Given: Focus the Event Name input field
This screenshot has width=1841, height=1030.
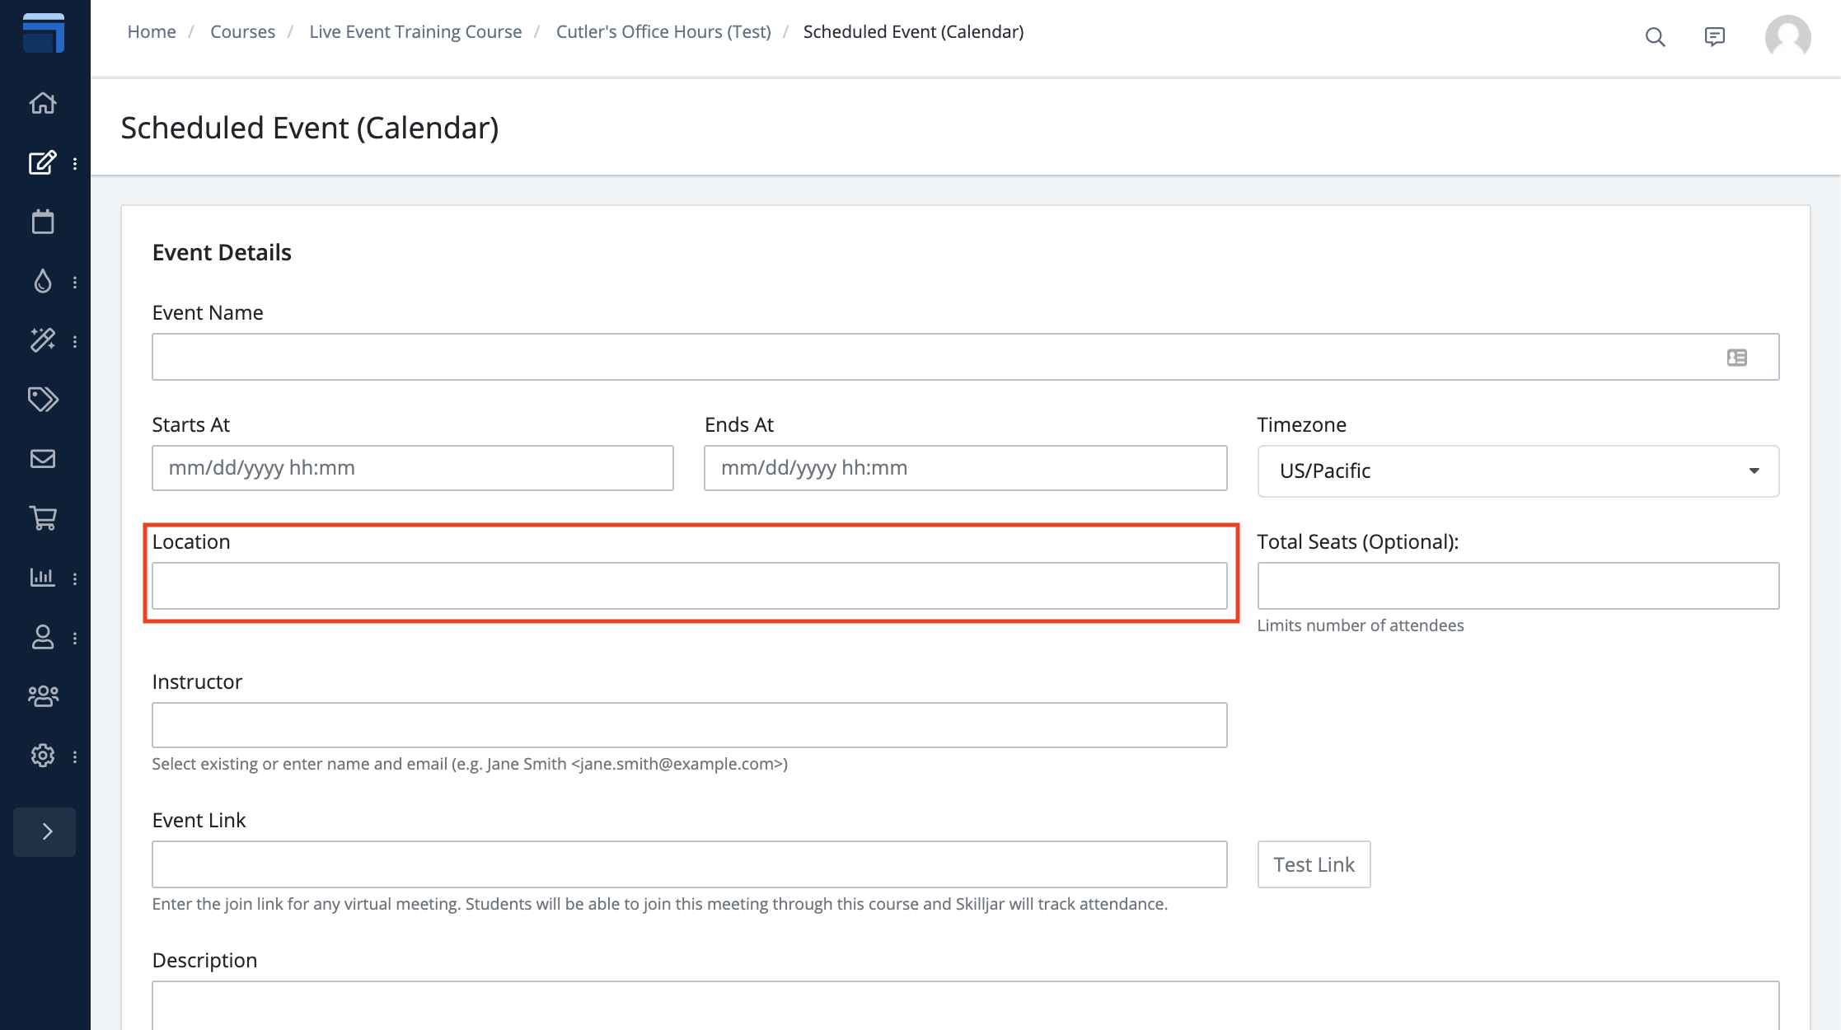Looking at the screenshot, I should pyautogui.click(x=965, y=357).
